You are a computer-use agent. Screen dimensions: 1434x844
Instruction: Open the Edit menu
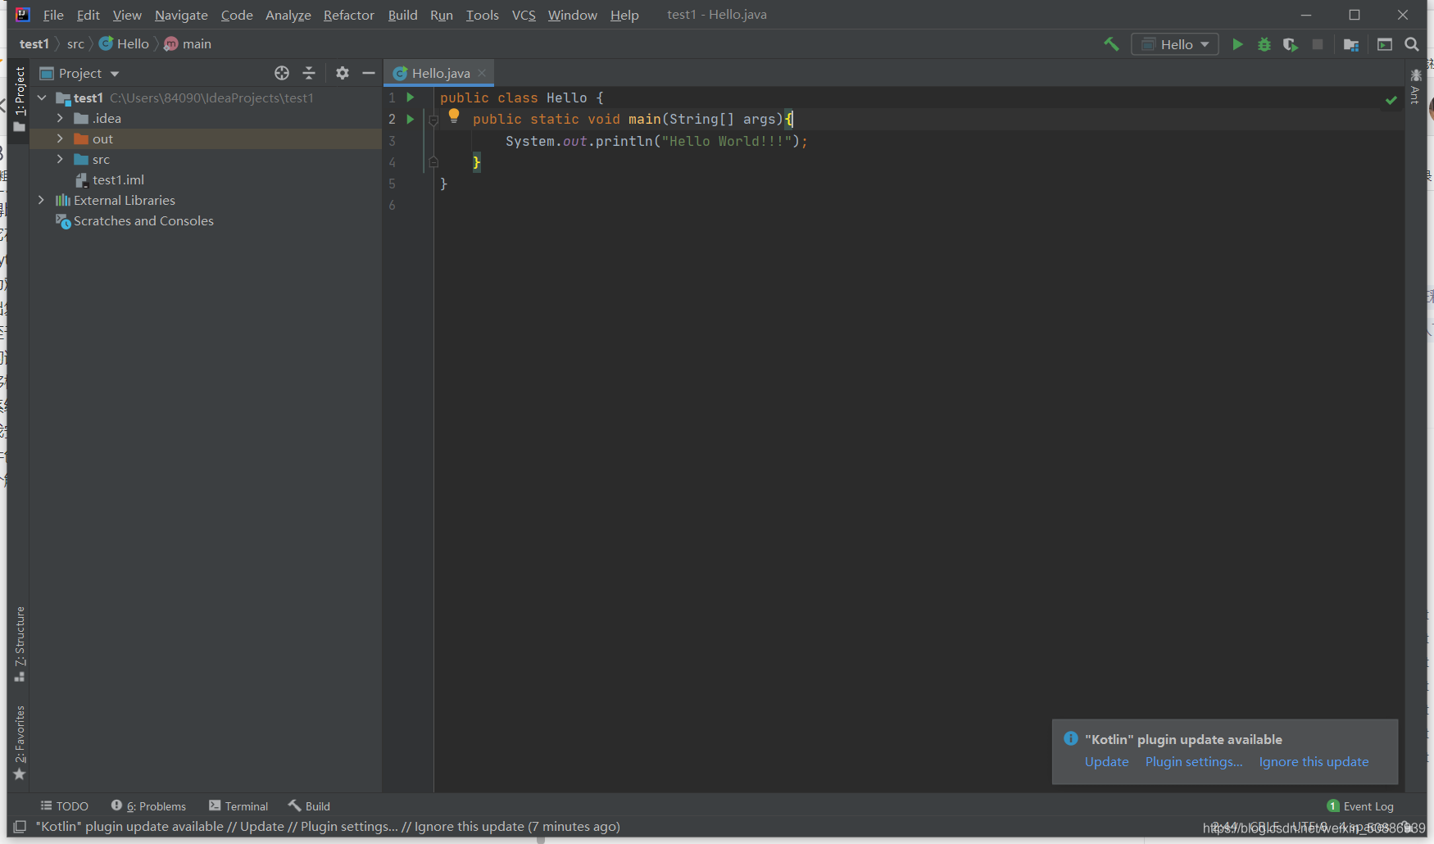click(88, 15)
